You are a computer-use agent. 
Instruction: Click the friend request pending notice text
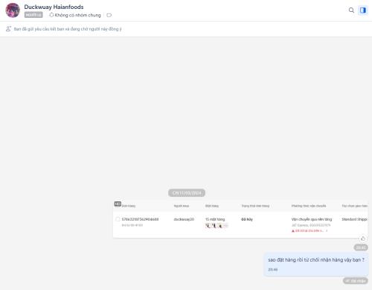pos(68,29)
